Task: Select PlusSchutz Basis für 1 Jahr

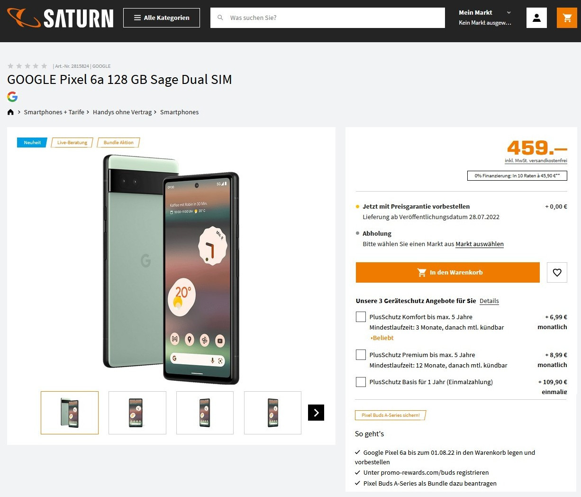Action: (x=361, y=382)
